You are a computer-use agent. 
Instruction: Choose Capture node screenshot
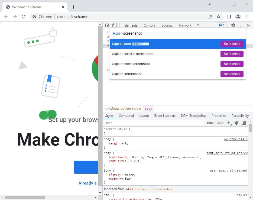point(178,64)
